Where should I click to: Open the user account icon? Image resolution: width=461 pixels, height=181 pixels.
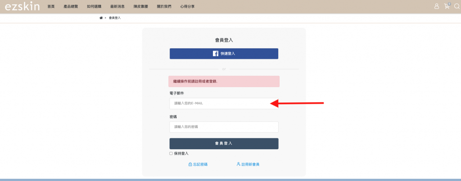[x=436, y=6]
